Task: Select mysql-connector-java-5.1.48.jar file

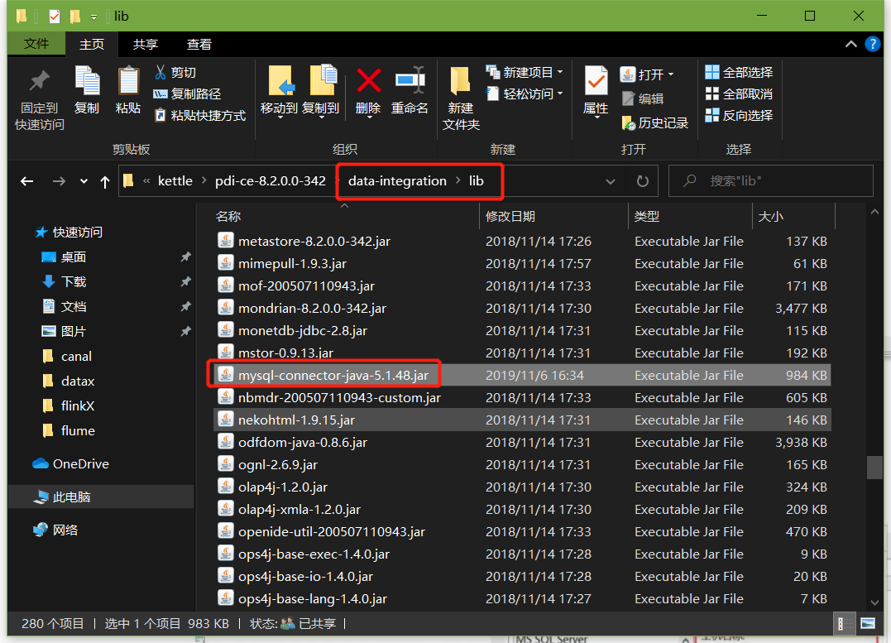Action: (x=522, y=375)
